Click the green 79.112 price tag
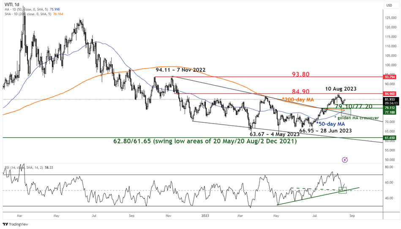The width and height of the screenshot is (401, 229). (390, 108)
